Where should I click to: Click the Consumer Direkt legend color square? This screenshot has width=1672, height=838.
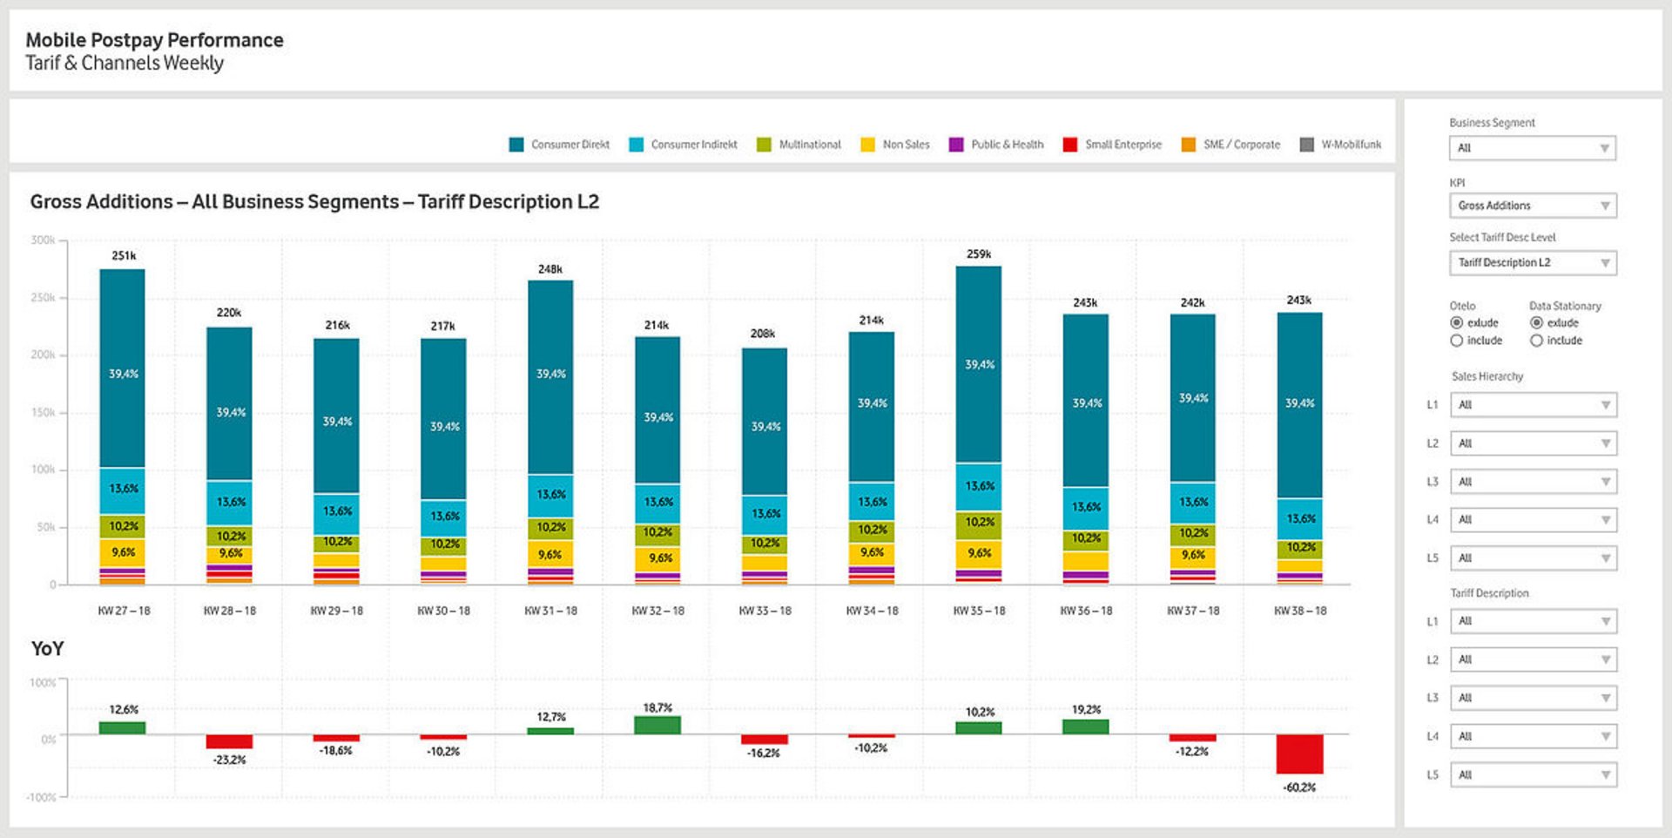516,145
